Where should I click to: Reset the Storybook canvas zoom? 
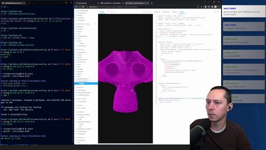pyautogui.click(x=115, y=12)
